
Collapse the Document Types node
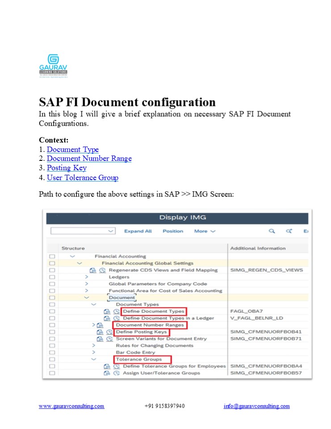pos(93,304)
